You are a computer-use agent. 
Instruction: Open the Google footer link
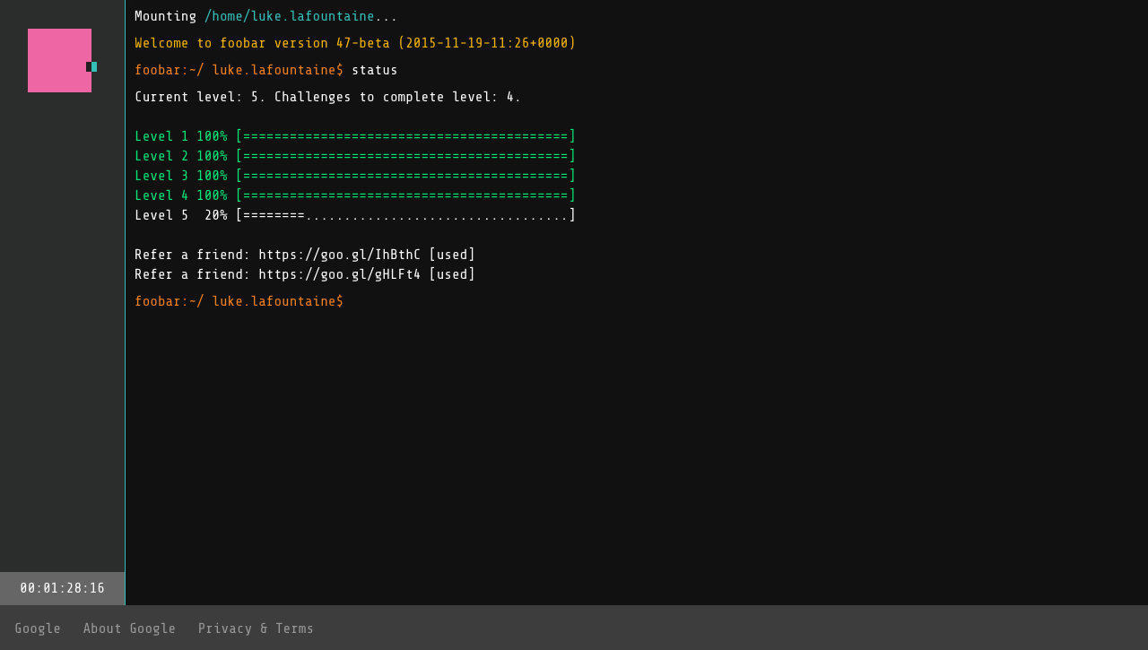click(38, 628)
